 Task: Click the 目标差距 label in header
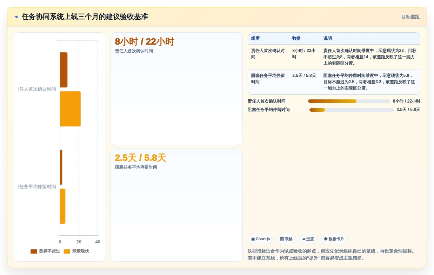click(410, 17)
